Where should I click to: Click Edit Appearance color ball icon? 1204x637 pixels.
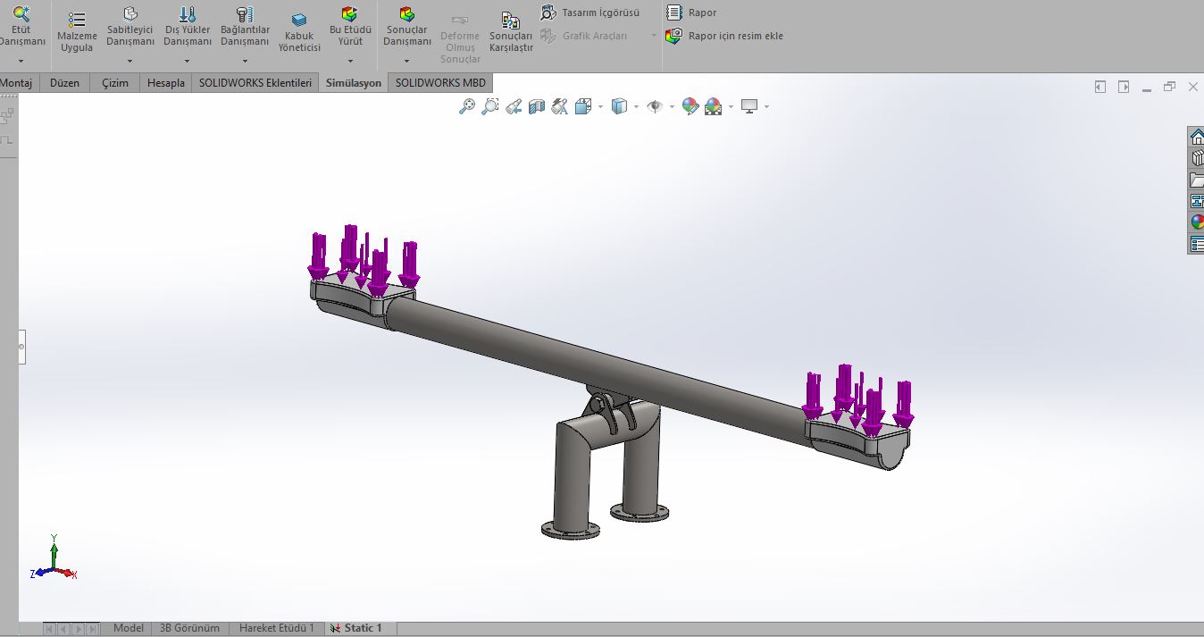point(690,106)
